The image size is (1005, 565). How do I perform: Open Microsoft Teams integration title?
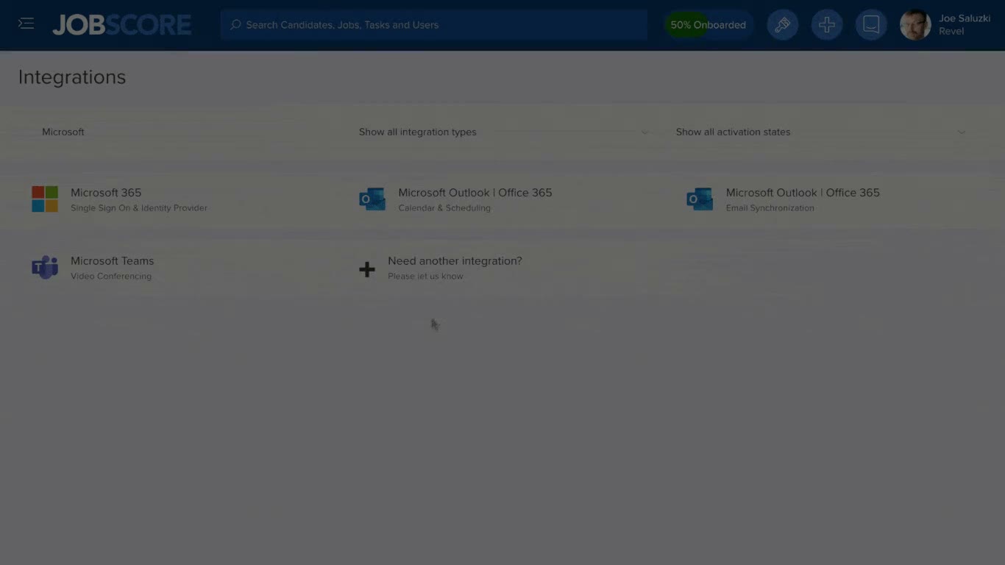click(113, 261)
